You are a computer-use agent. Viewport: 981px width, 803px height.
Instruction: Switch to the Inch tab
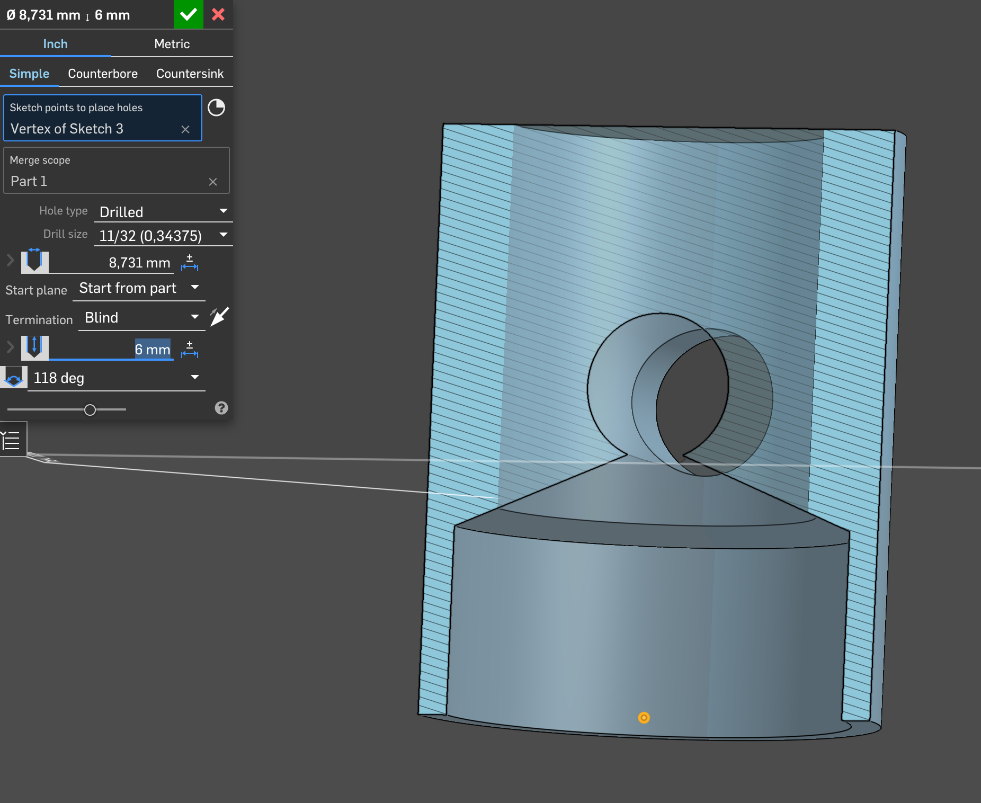[x=56, y=44]
